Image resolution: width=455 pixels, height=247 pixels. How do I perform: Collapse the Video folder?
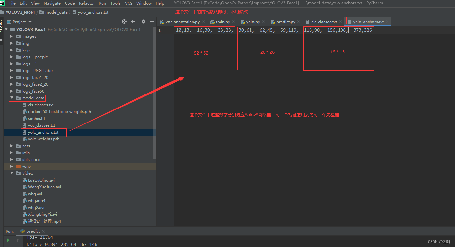pos(12,173)
